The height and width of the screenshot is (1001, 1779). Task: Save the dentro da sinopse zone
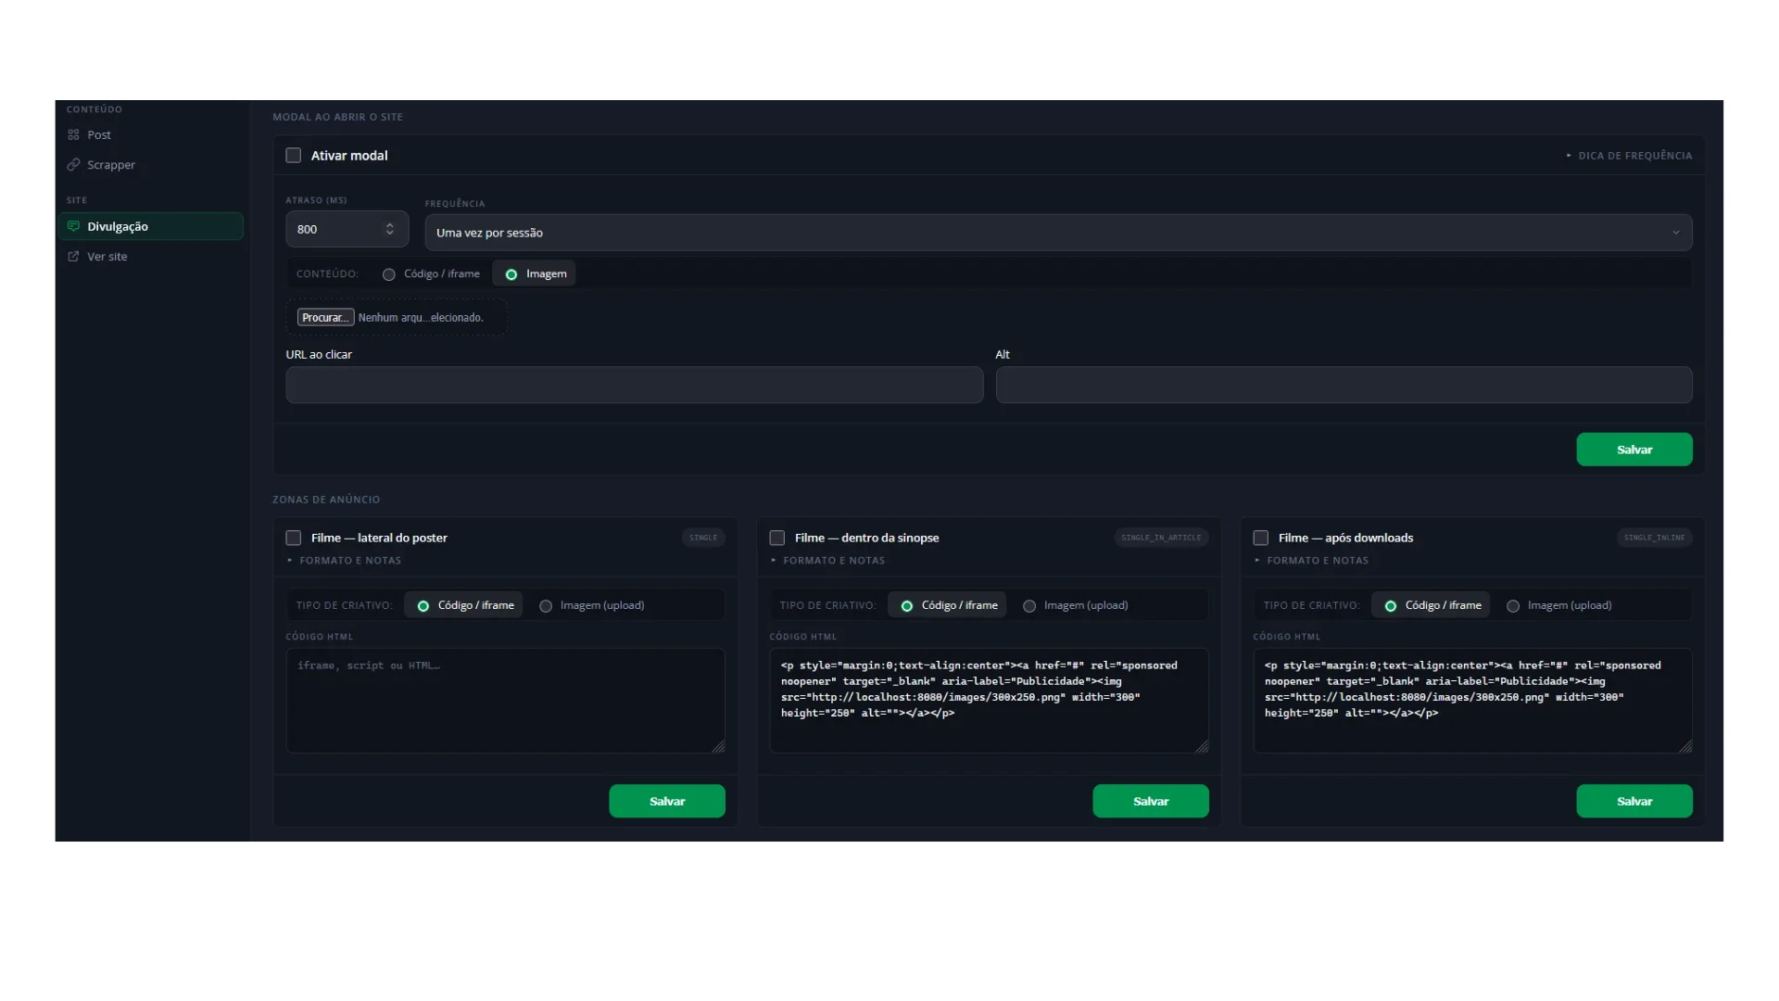[x=1151, y=801]
